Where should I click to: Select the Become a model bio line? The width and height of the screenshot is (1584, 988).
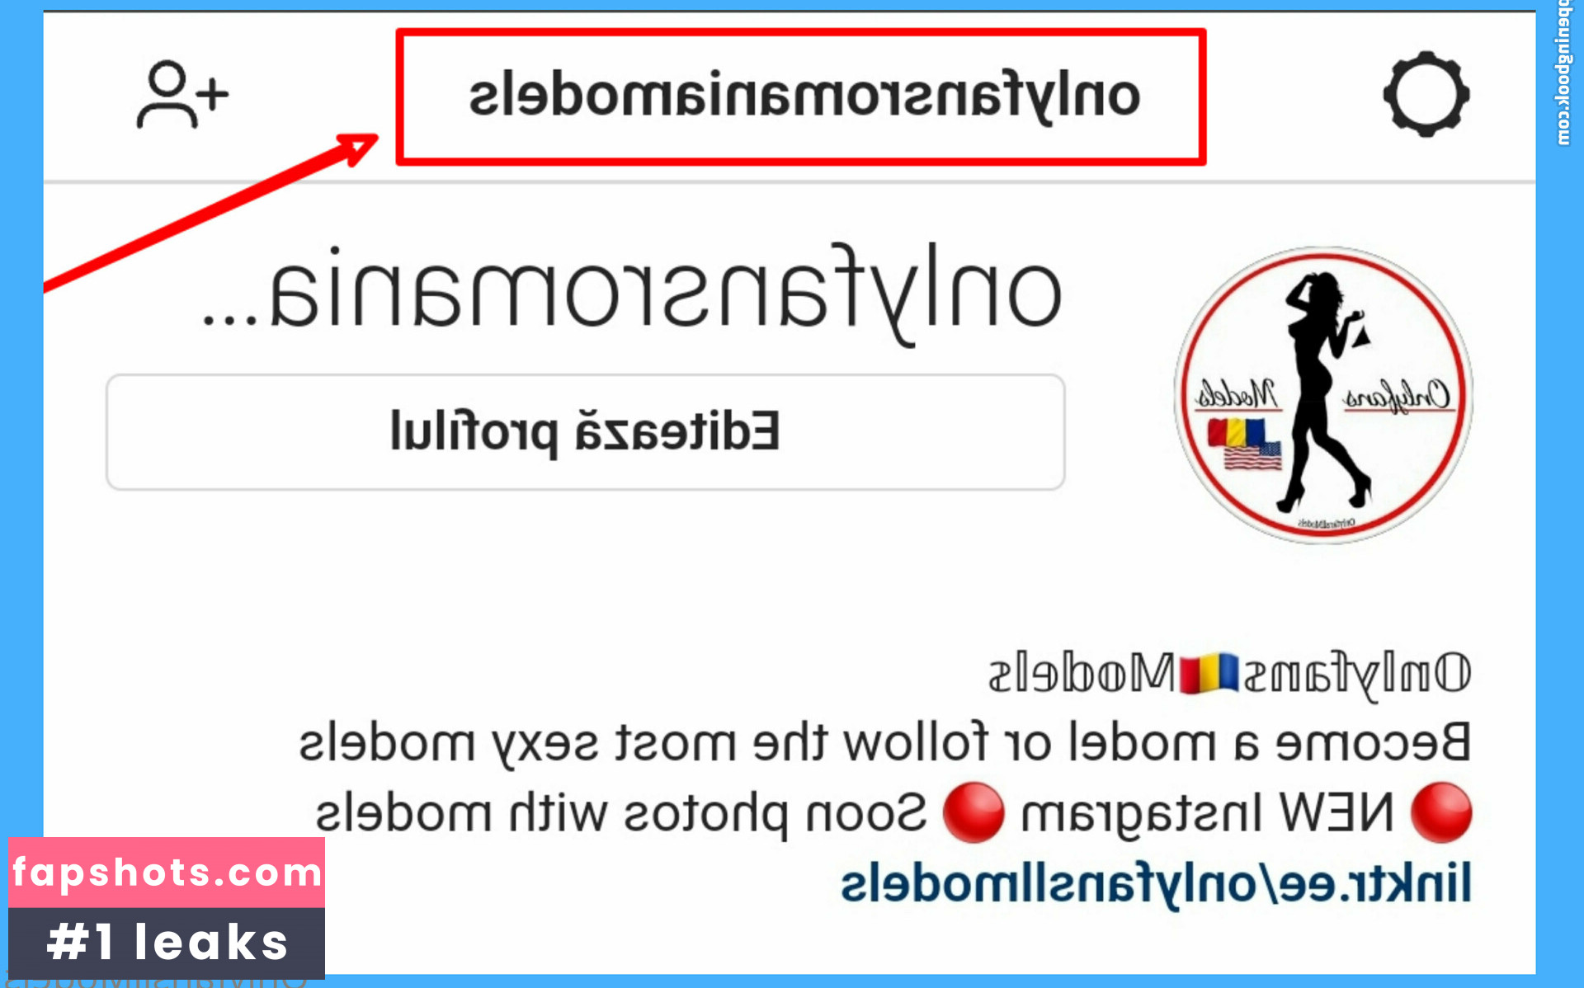[884, 742]
